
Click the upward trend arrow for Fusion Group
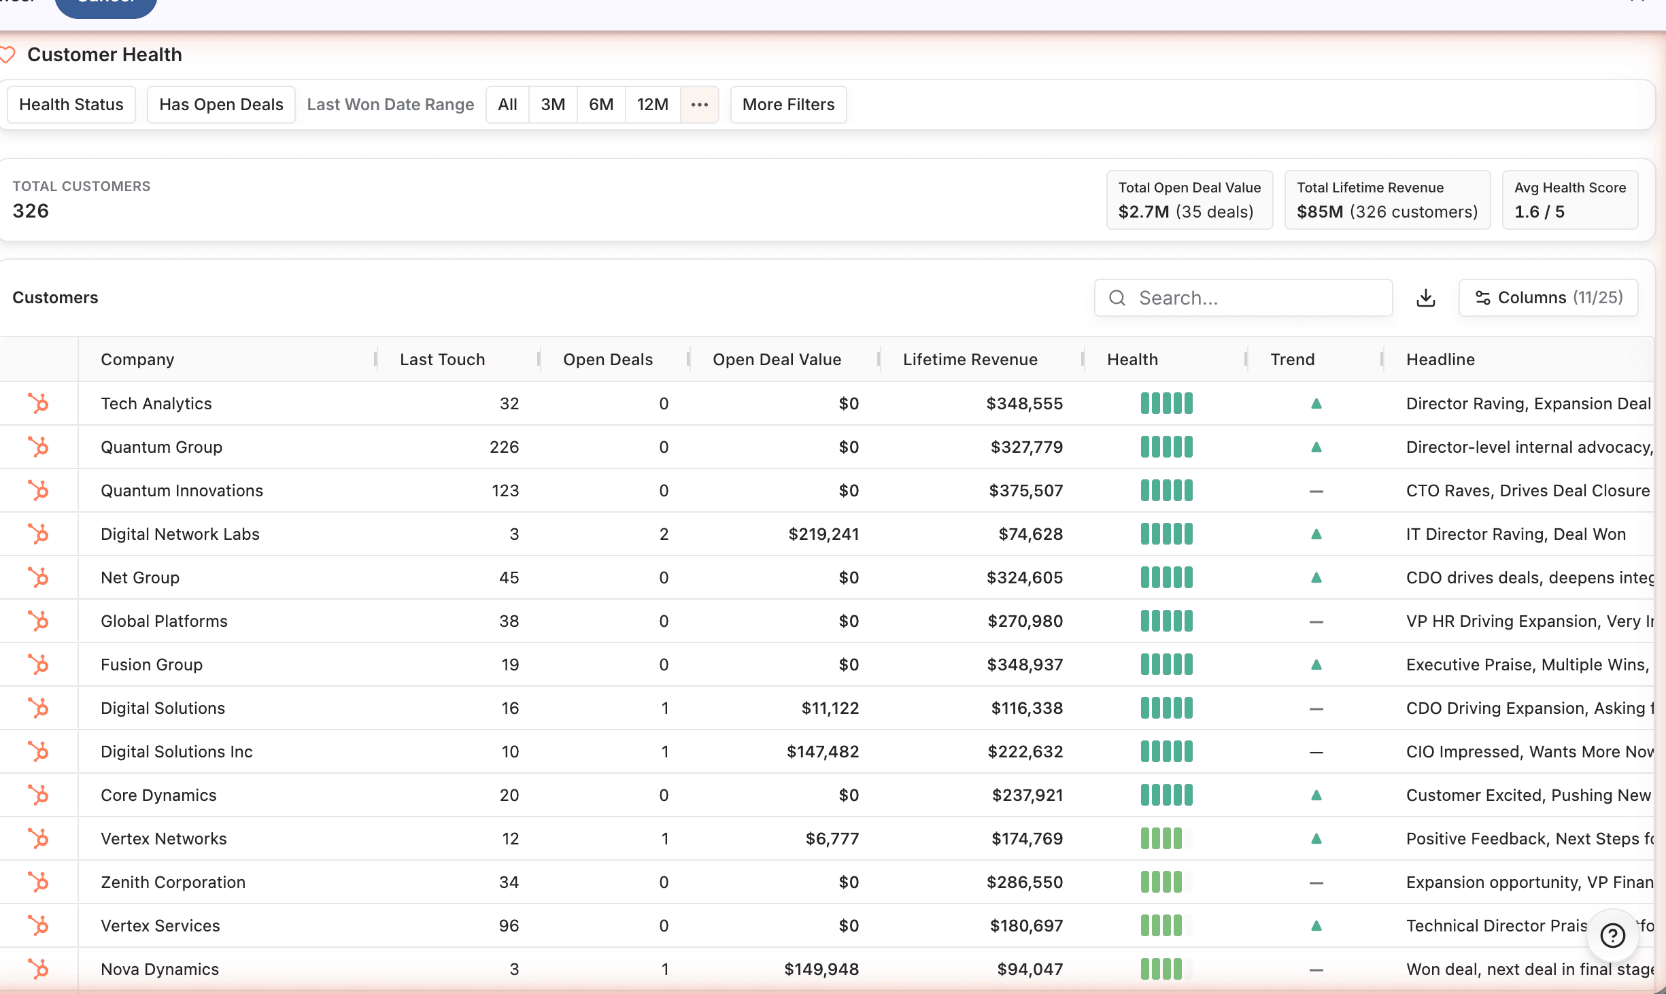coord(1316,664)
